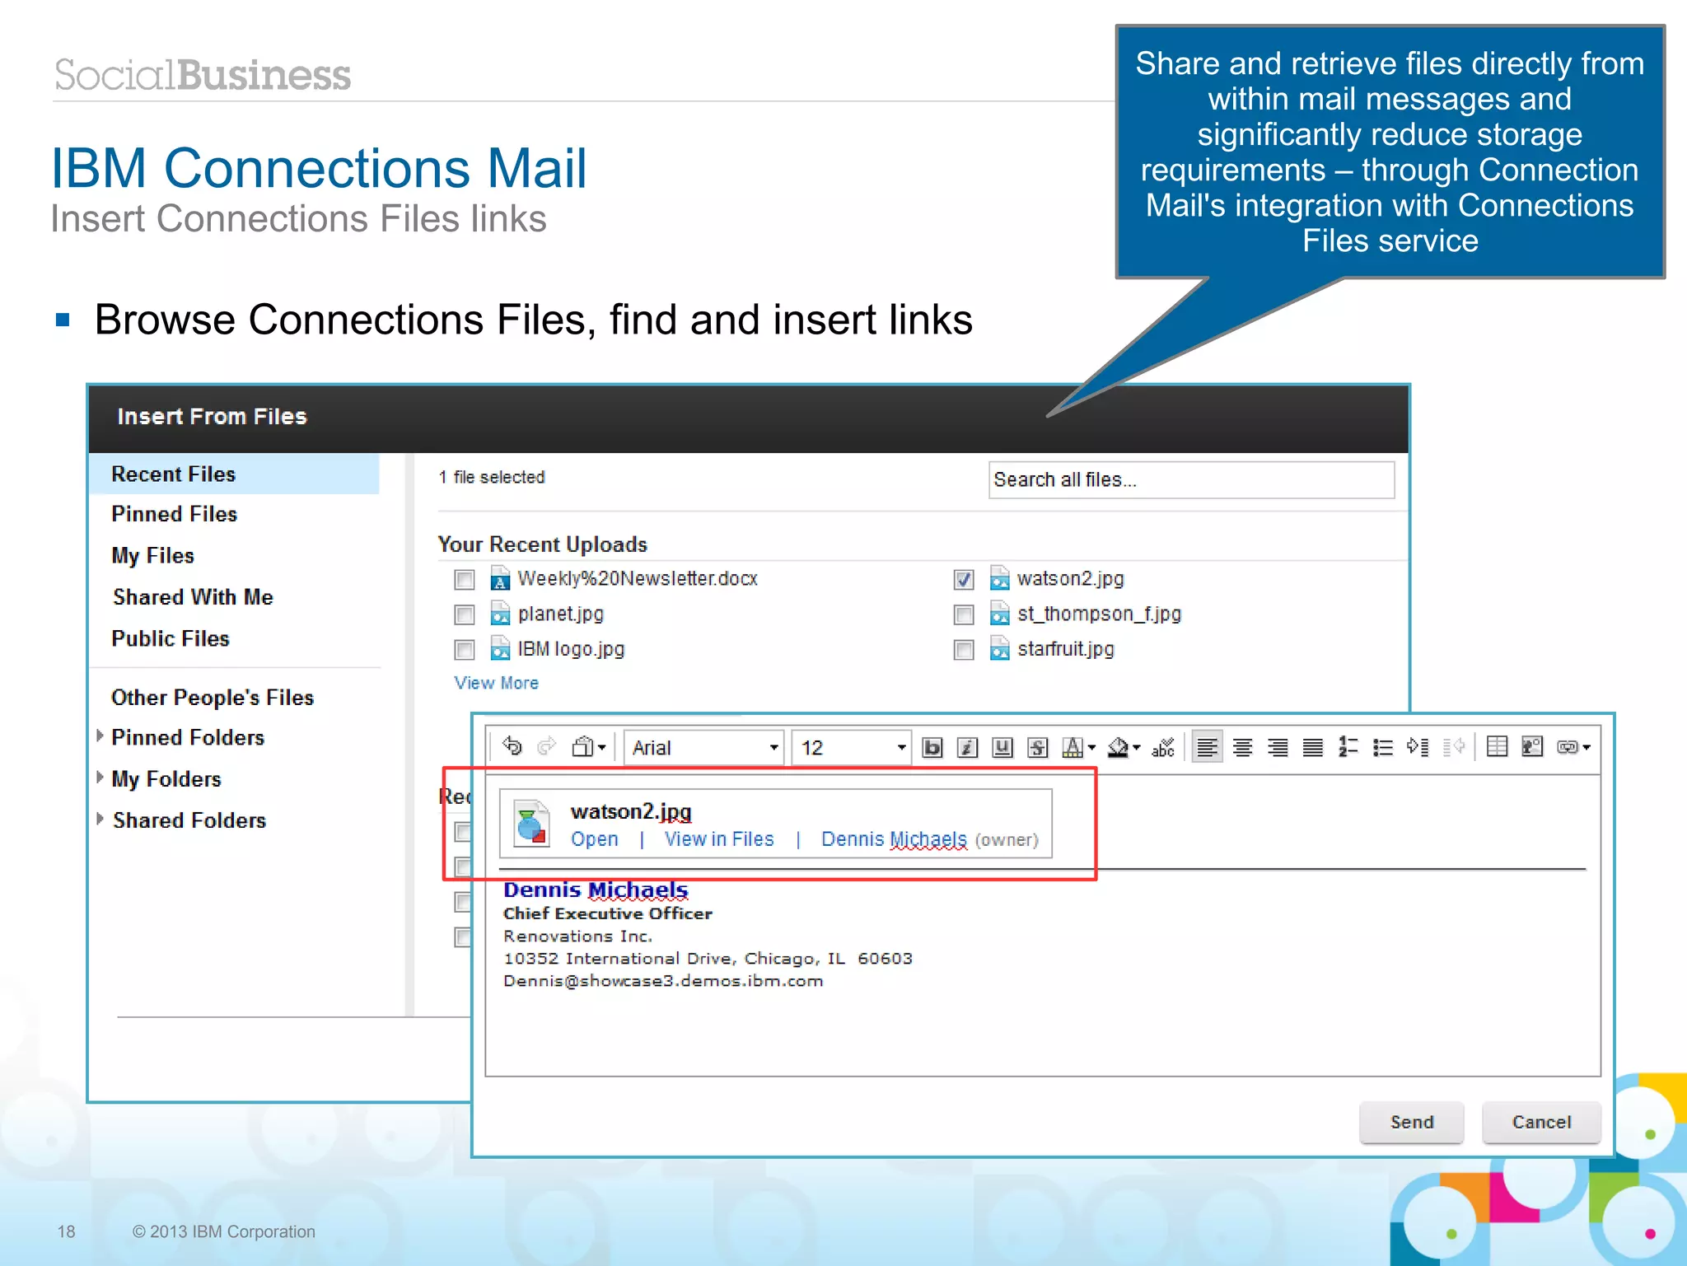Click the IBM logo.jpg file name
The image size is (1687, 1266).
(x=571, y=650)
